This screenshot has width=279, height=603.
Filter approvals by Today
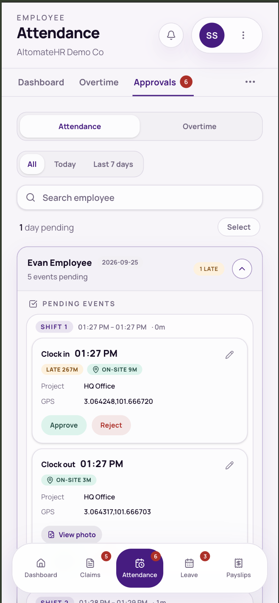pos(65,164)
